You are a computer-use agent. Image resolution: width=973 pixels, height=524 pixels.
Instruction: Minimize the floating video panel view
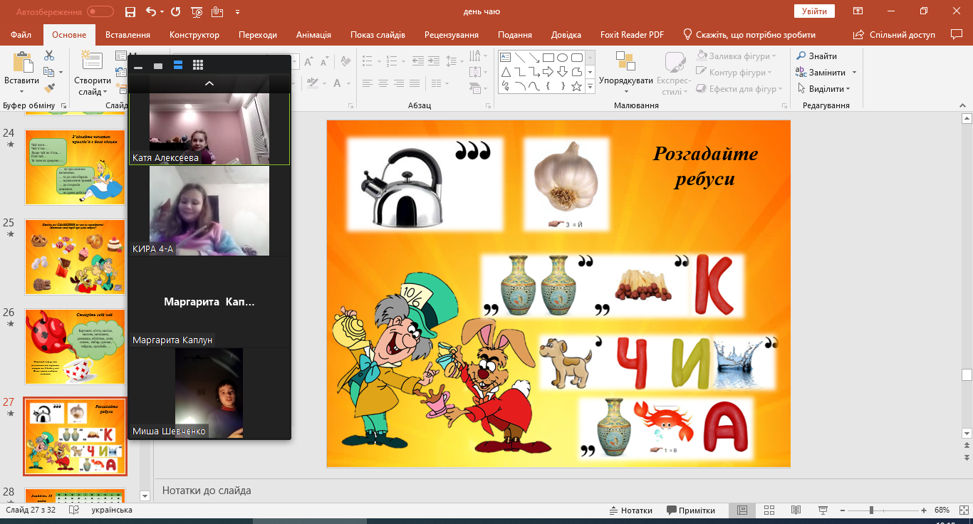pos(138,66)
